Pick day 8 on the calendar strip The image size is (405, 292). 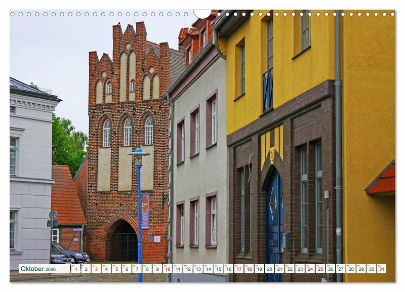point(147,269)
